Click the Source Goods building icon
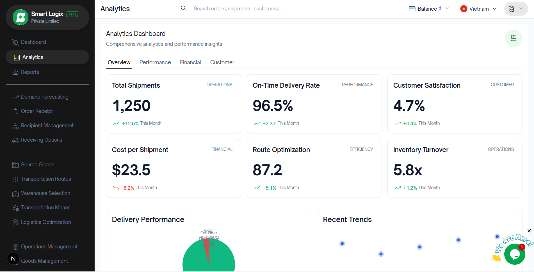This screenshot has width=534, height=272. (x=15, y=165)
